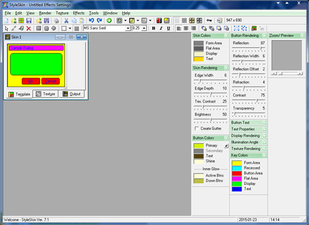Select the pointer arrow tool

tap(6, 28)
